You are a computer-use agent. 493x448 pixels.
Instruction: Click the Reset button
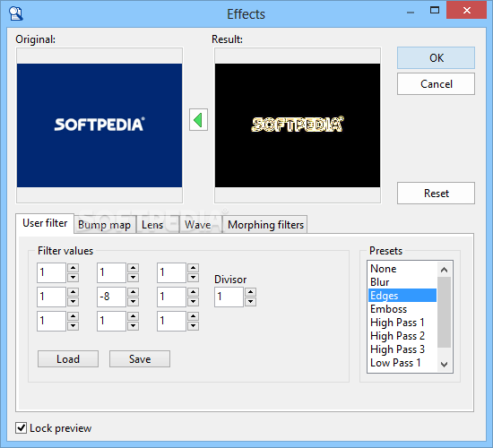[x=437, y=193]
